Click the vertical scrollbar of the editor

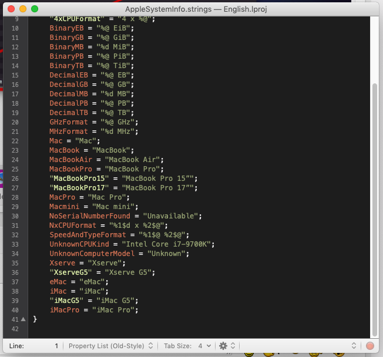tap(375, 176)
